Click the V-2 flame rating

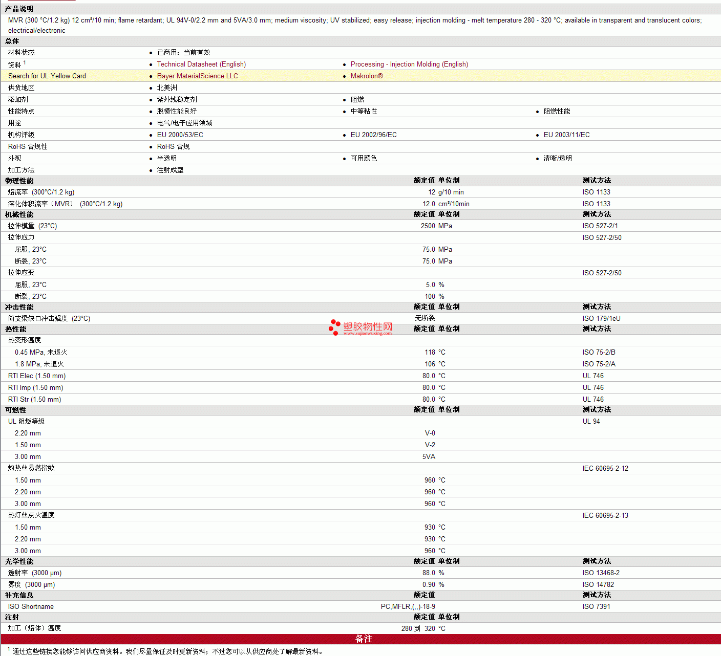coord(430,445)
